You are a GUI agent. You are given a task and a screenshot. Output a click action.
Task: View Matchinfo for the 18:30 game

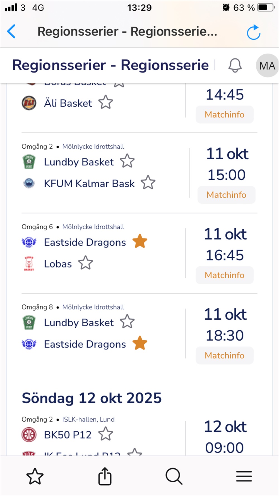(x=225, y=355)
